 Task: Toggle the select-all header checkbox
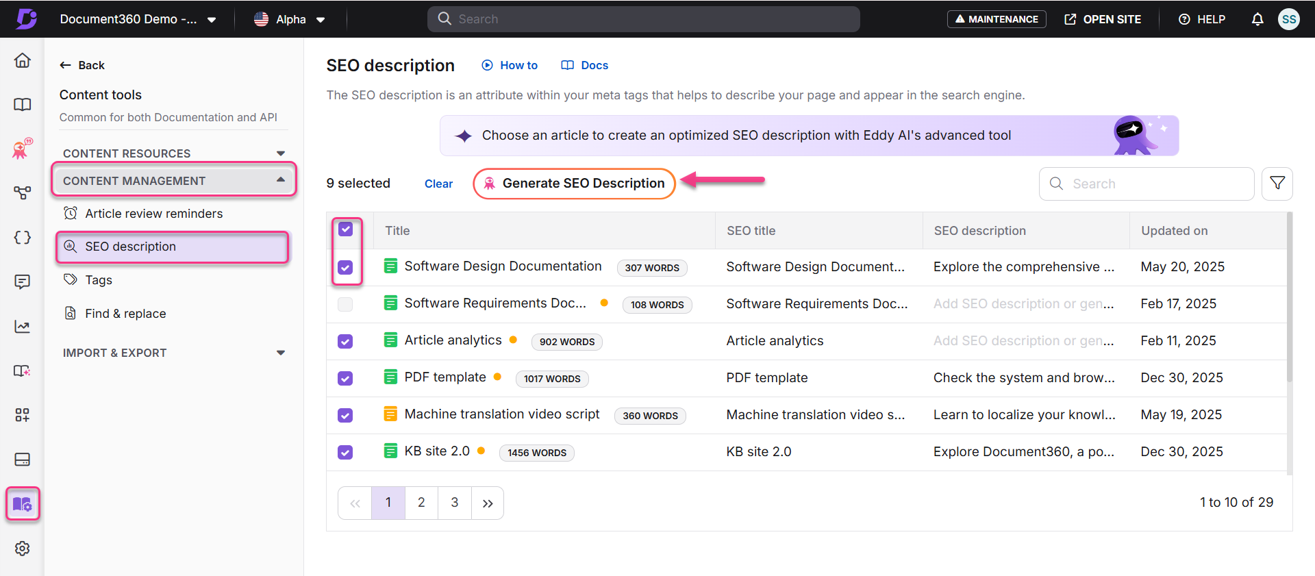pos(346,229)
